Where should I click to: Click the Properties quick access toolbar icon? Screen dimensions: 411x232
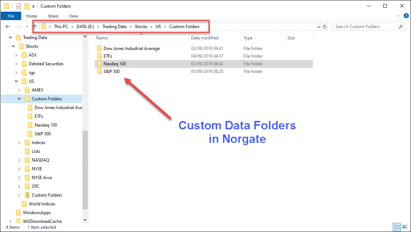(19, 6)
